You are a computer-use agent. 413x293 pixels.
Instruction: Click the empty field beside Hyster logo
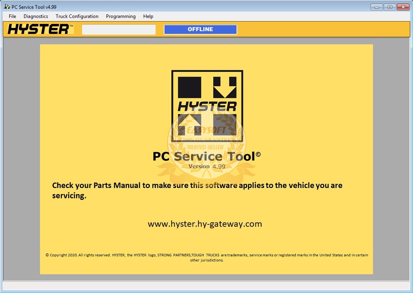point(119,30)
